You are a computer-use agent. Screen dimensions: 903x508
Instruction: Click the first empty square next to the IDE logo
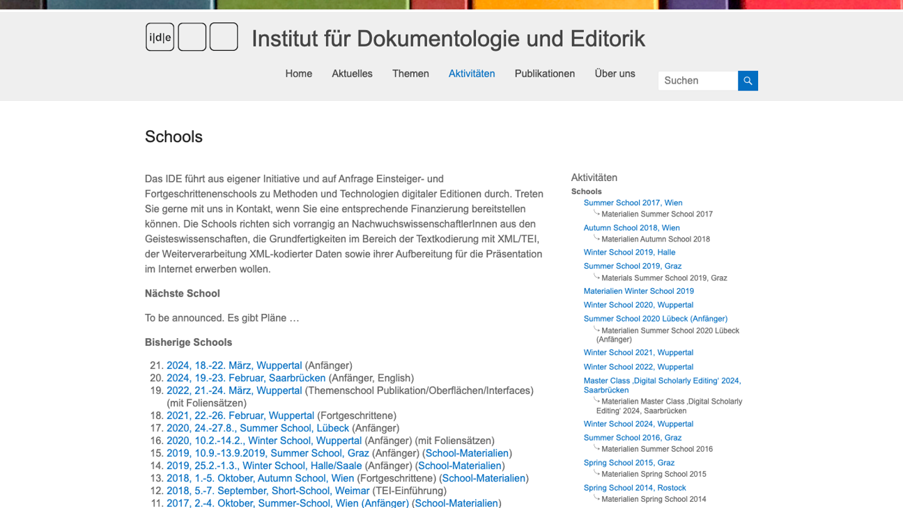click(x=191, y=36)
